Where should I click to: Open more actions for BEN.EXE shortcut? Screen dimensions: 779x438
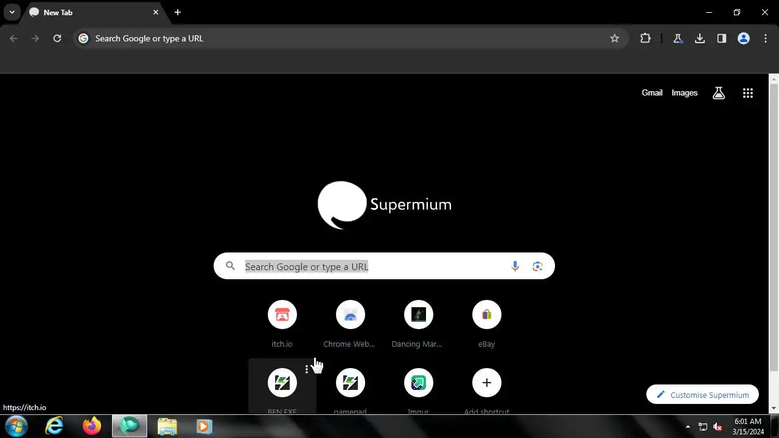pyautogui.click(x=307, y=369)
